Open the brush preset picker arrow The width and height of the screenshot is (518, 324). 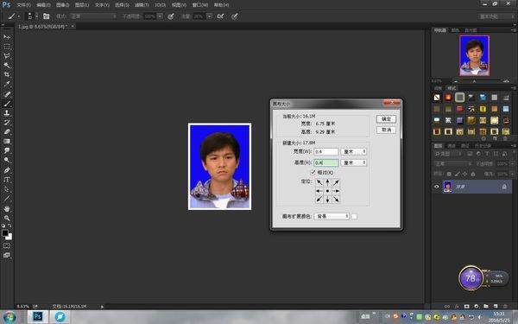(x=36, y=16)
